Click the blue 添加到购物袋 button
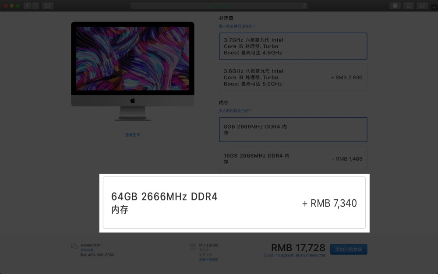The image size is (438, 274). tap(349, 249)
